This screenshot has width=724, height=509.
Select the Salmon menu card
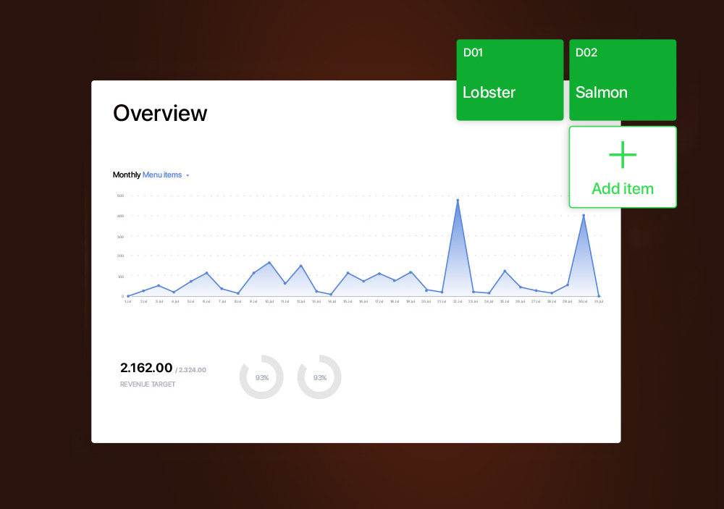622,80
